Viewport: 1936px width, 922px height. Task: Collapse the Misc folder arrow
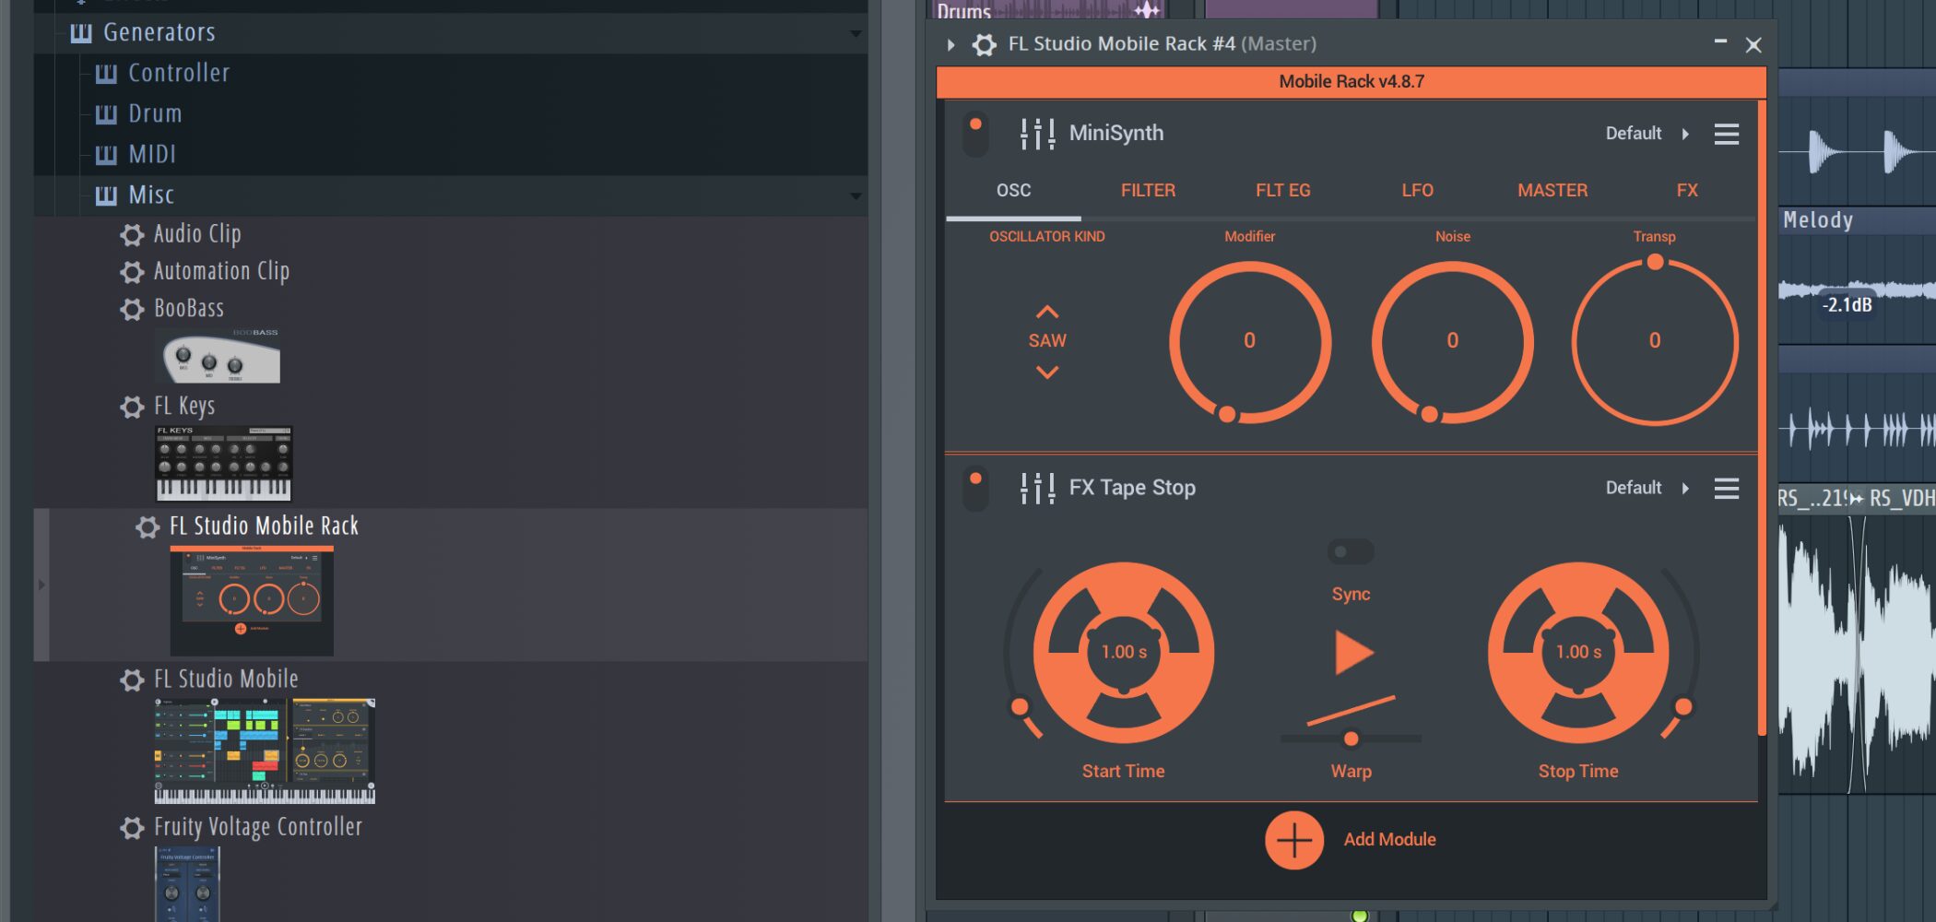(x=855, y=196)
